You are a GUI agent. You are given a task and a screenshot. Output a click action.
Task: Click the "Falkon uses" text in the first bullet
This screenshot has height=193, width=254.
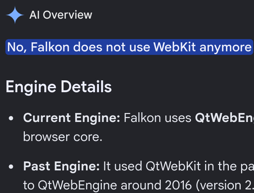point(158,118)
